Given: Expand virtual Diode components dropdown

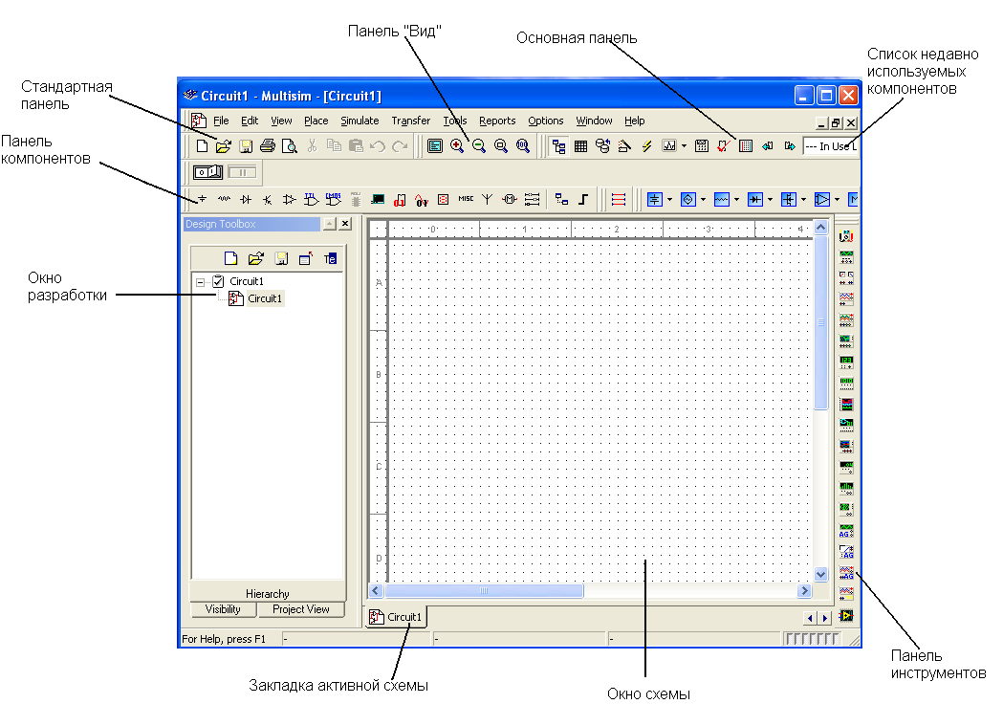Looking at the screenshot, I should (770, 200).
